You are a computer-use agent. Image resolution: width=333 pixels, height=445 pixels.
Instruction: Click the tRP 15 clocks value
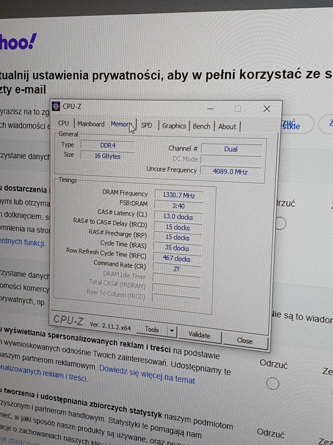coord(177,238)
